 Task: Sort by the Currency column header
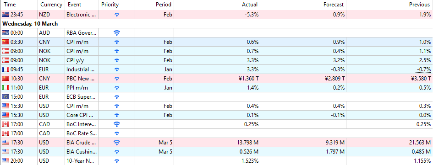click(x=51, y=5)
